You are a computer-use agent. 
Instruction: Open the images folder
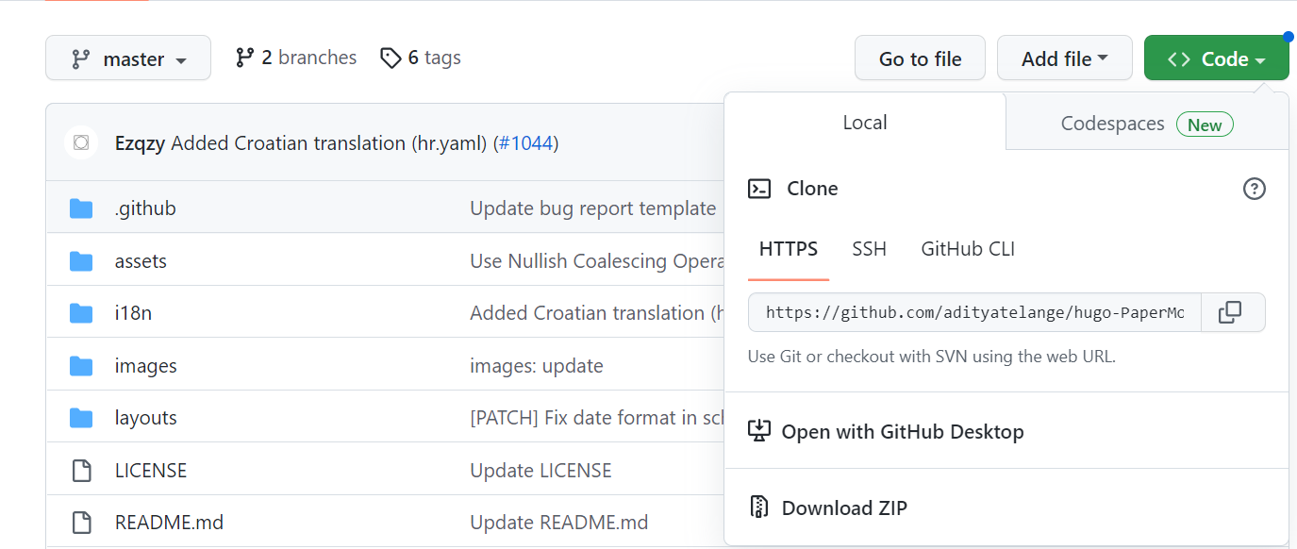click(x=146, y=366)
